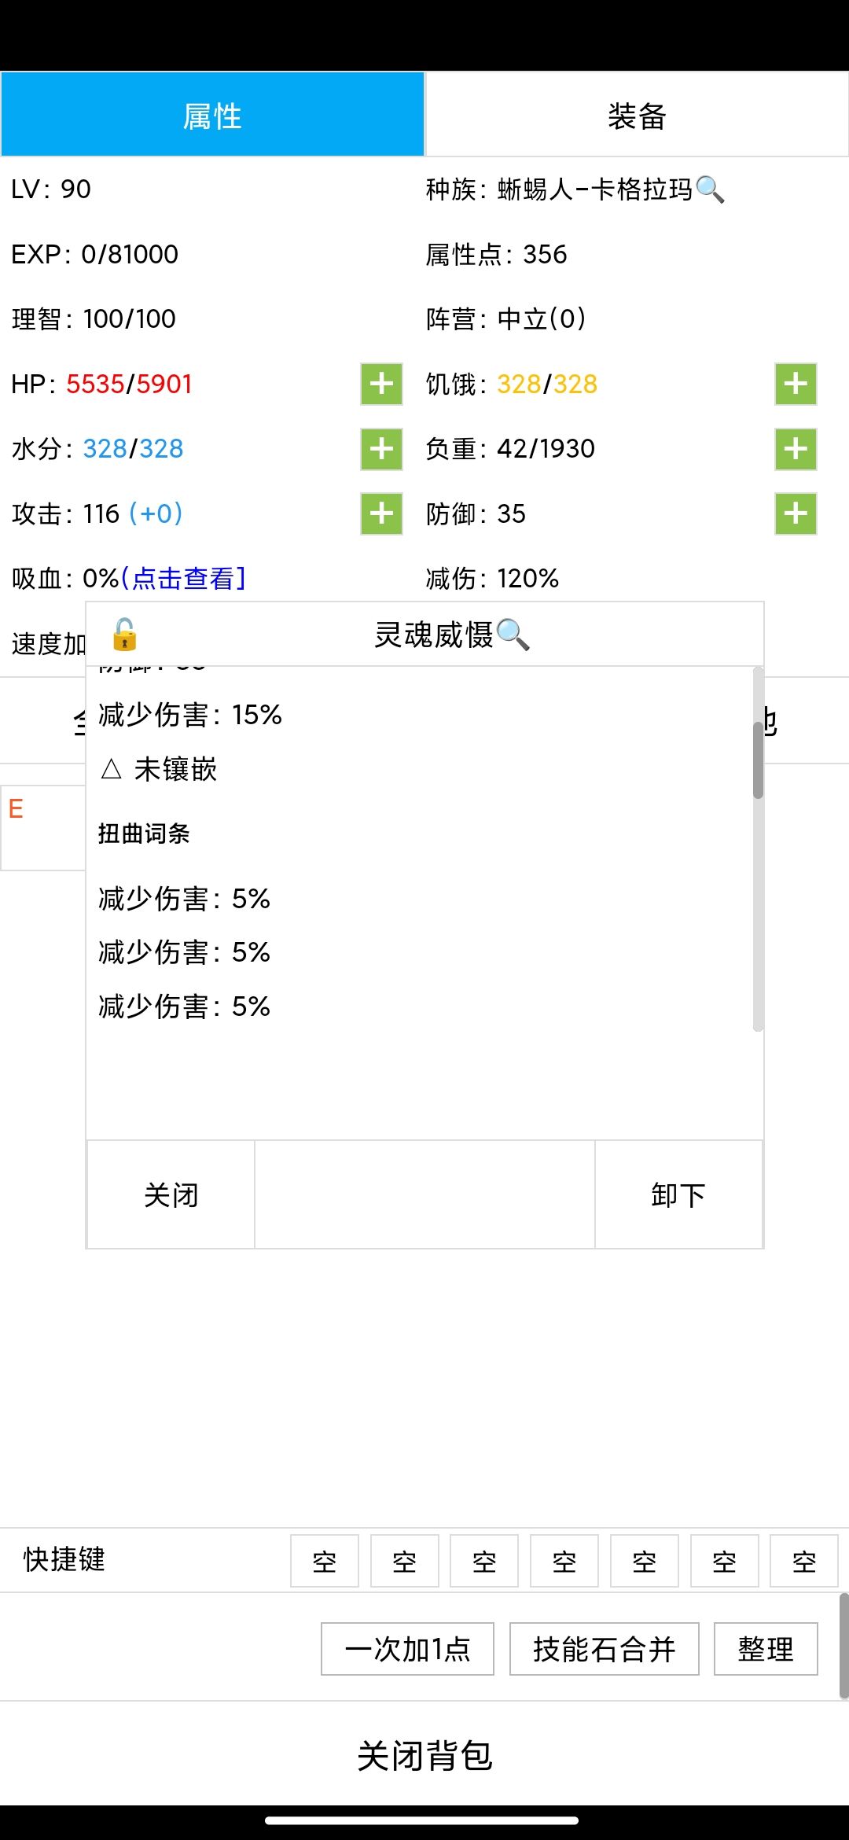Image resolution: width=849 pixels, height=1840 pixels.
Task: Select the first empty 空 shortcut slot
Action: tap(324, 1561)
